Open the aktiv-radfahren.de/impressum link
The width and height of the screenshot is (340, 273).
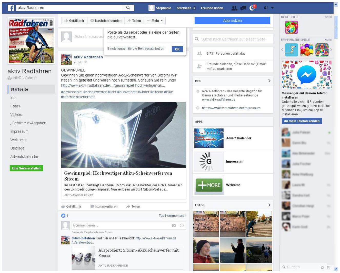click(x=231, y=108)
